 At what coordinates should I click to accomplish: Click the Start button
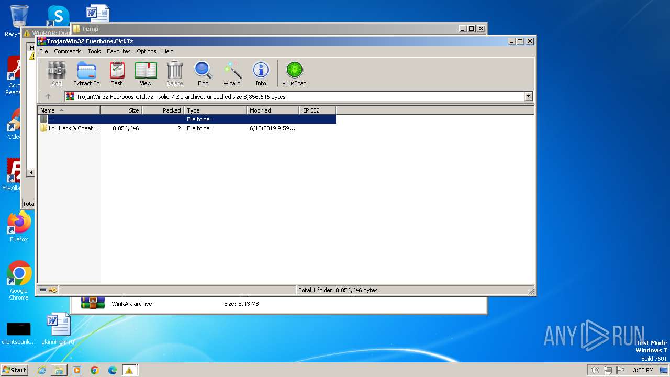[14, 370]
